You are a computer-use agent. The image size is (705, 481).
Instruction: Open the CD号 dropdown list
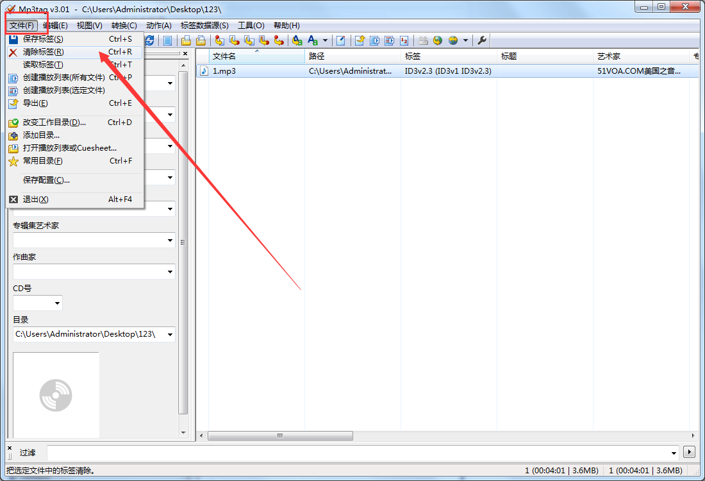pos(57,303)
